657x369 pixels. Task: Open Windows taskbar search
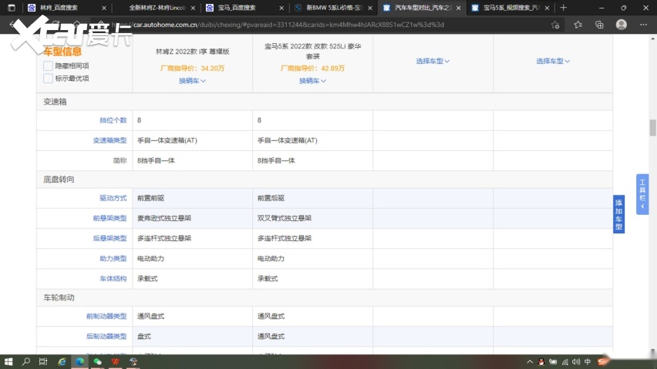point(26,361)
